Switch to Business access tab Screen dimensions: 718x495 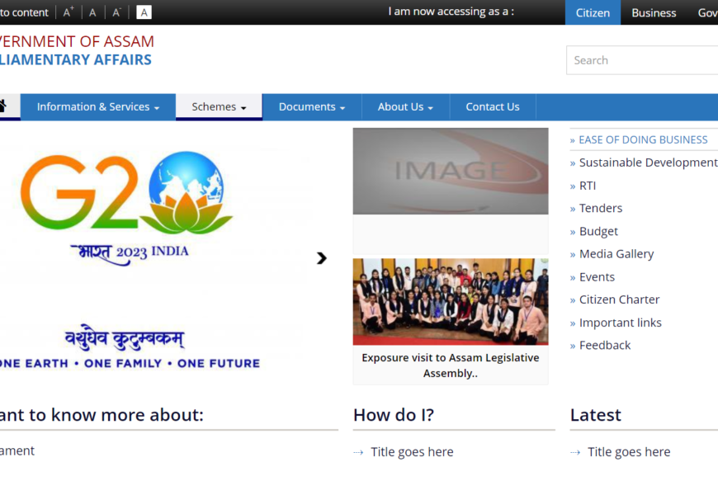[x=654, y=12]
